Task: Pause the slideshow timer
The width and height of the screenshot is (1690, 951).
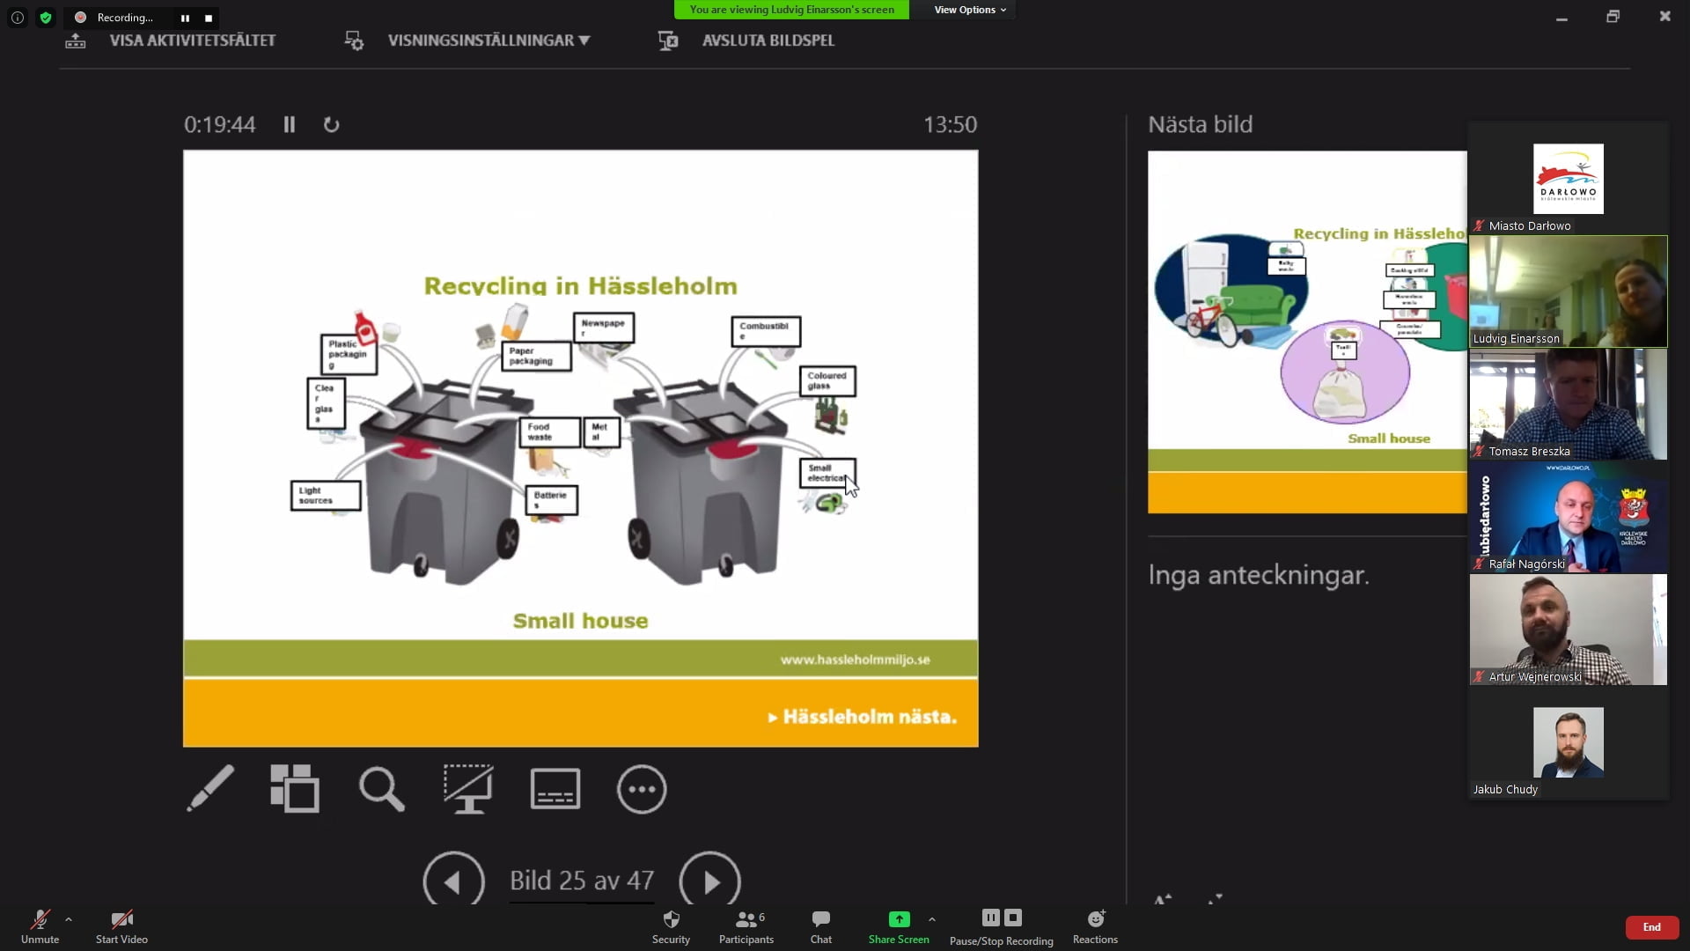Action: (289, 125)
